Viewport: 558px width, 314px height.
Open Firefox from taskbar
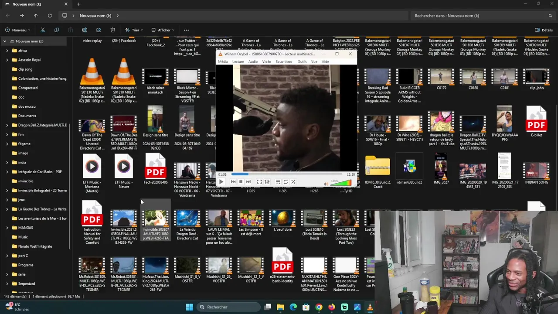(x=332, y=307)
